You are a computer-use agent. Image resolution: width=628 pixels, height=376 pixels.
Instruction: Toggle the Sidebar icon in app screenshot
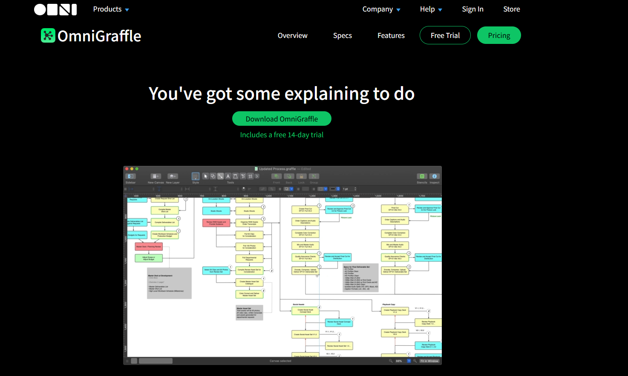click(130, 176)
